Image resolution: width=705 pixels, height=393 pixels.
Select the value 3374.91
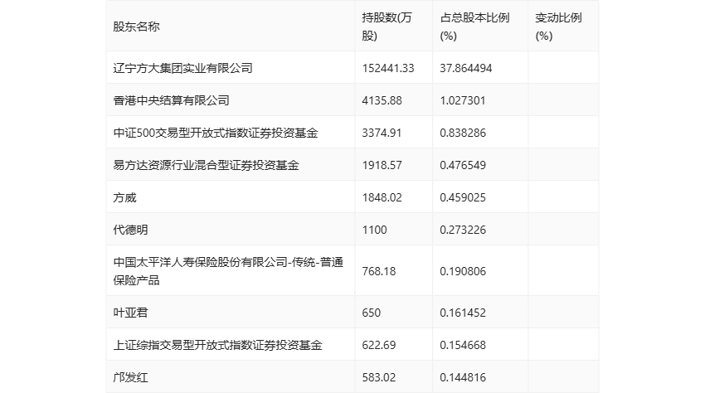382,133
